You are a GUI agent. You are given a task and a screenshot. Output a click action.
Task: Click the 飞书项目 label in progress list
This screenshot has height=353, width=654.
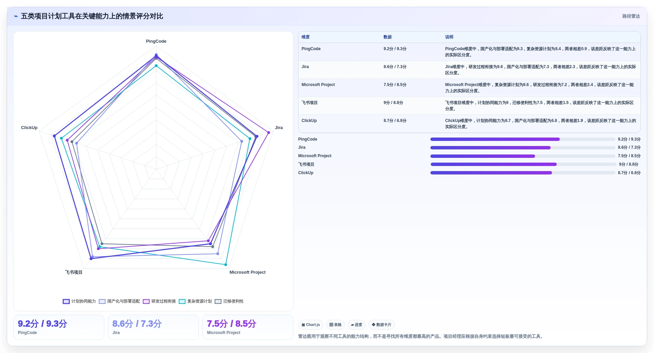pyautogui.click(x=306, y=164)
